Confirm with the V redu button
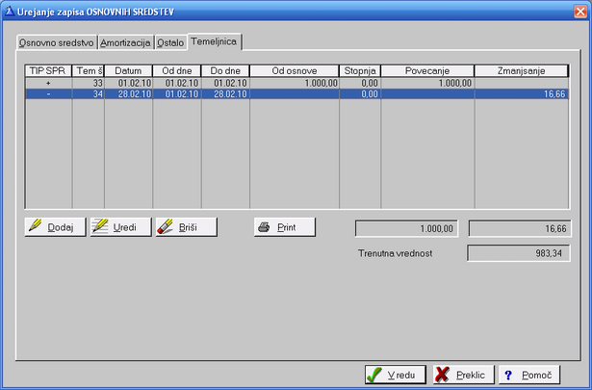Viewport: 592px width, 390px height. [x=396, y=375]
